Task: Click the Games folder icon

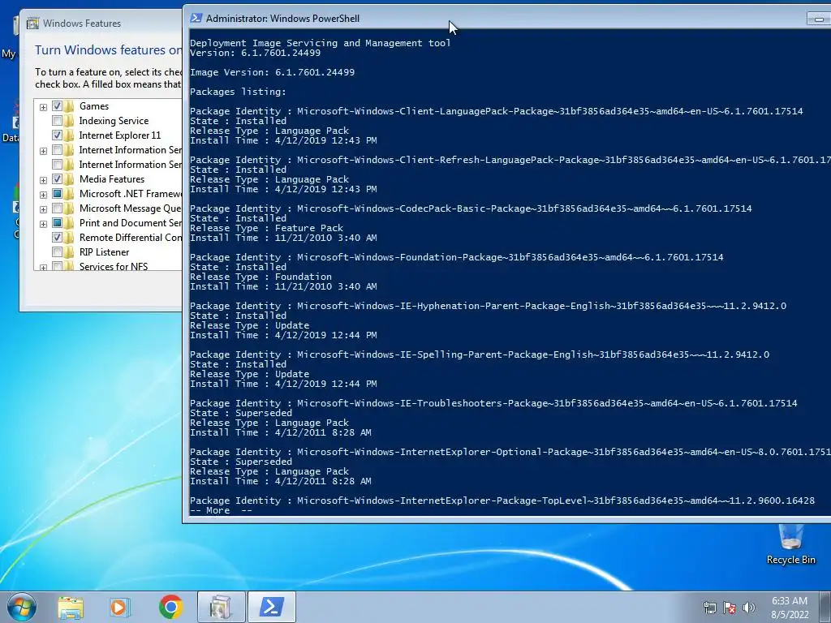Action: (x=69, y=106)
